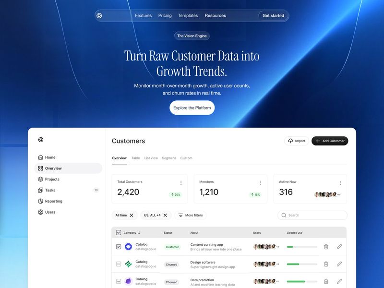Remove the All time filter chip
Image resolution: width=384 pixels, height=288 pixels.
click(x=132, y=215)
